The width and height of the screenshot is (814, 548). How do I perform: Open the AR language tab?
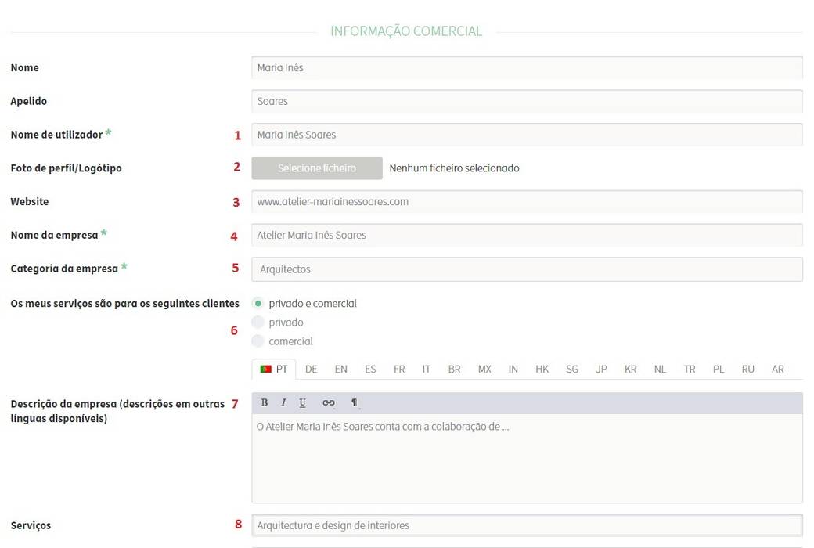pyautogui.click(x=777, y=369)
